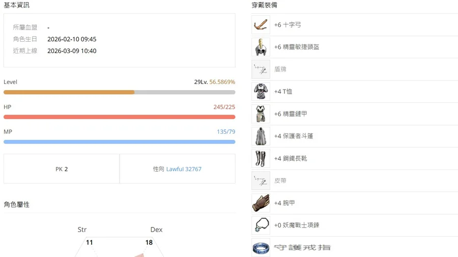
Task: Click the orange Level progress bar
Action: point(69,93)
